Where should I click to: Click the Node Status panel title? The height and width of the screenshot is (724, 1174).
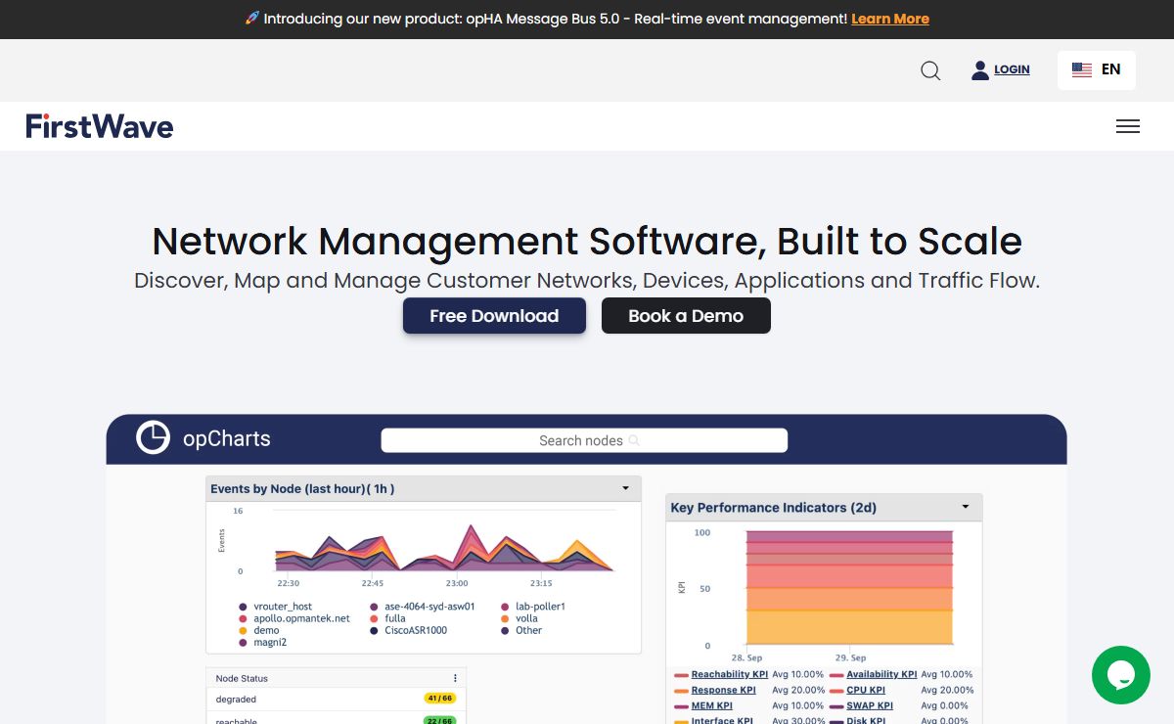tap(242, 678)
